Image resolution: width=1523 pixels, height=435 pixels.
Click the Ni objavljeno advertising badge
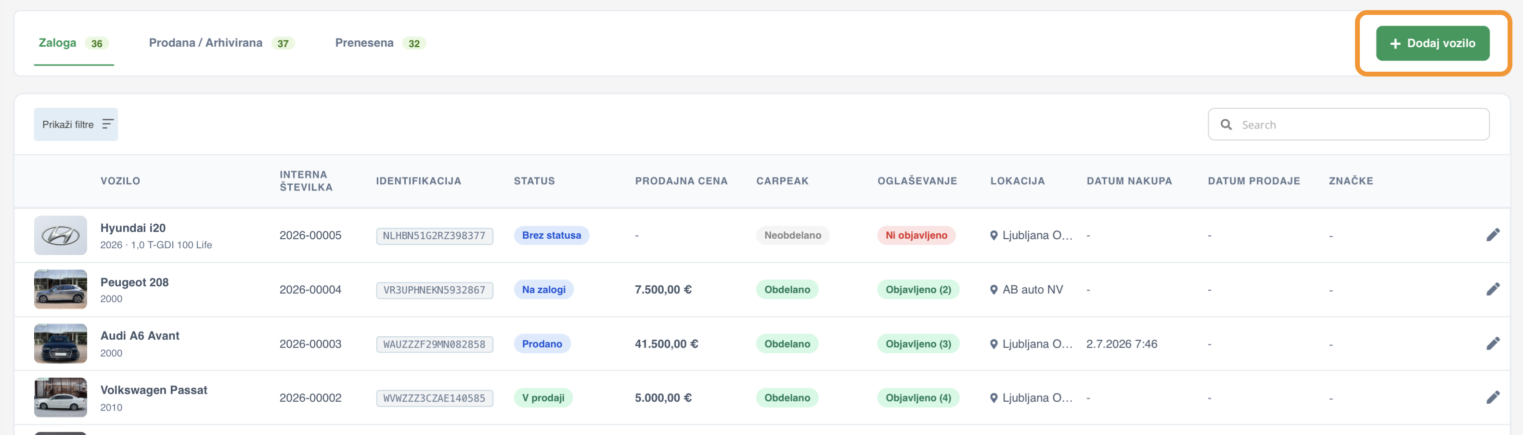click(x=916, y=235)
